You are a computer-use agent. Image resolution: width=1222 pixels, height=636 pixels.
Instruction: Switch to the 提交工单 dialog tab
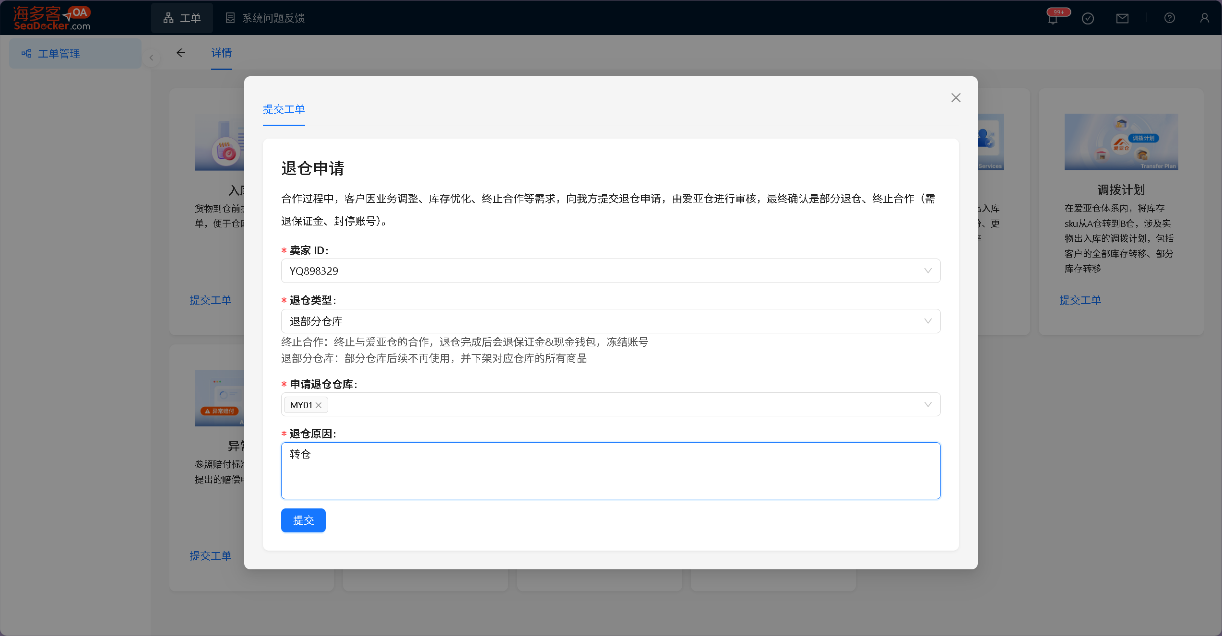pos(284,110)
